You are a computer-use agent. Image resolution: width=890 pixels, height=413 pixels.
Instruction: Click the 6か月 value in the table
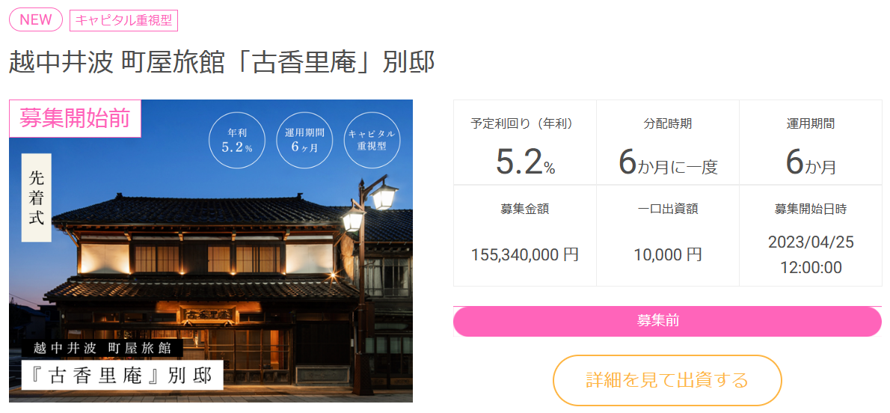tap(811, 163)
